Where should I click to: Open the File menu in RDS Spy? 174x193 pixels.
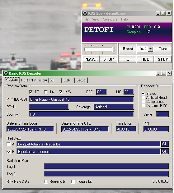coord(86,19)
